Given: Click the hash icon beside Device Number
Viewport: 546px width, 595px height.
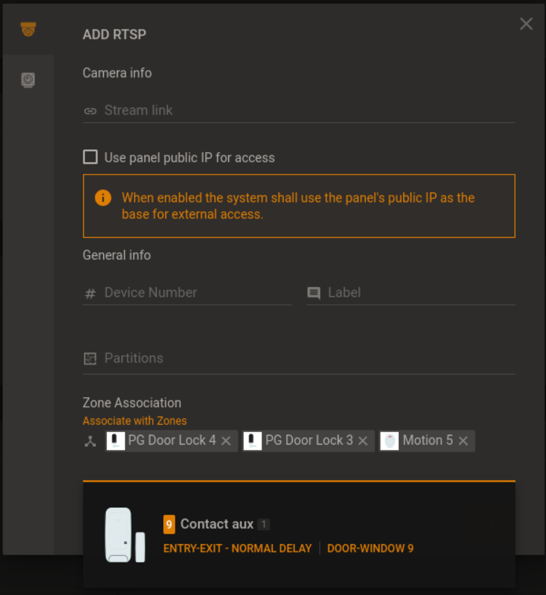Looking at the screenshot, I should tap(90, 293).
